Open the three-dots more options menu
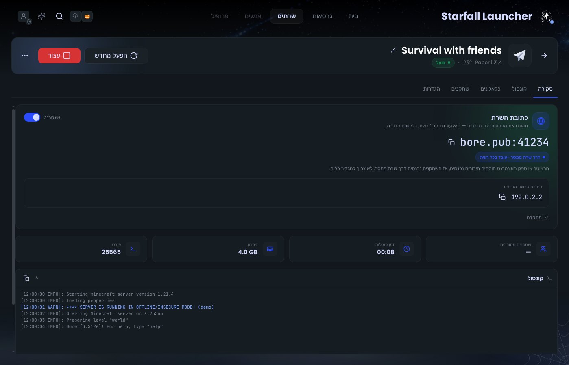The width and height of the screenshot is (569, 365). click(25, 56)
